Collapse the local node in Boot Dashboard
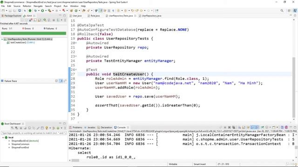The width and height of the screenshot is (298, 167). coord(3,137)
